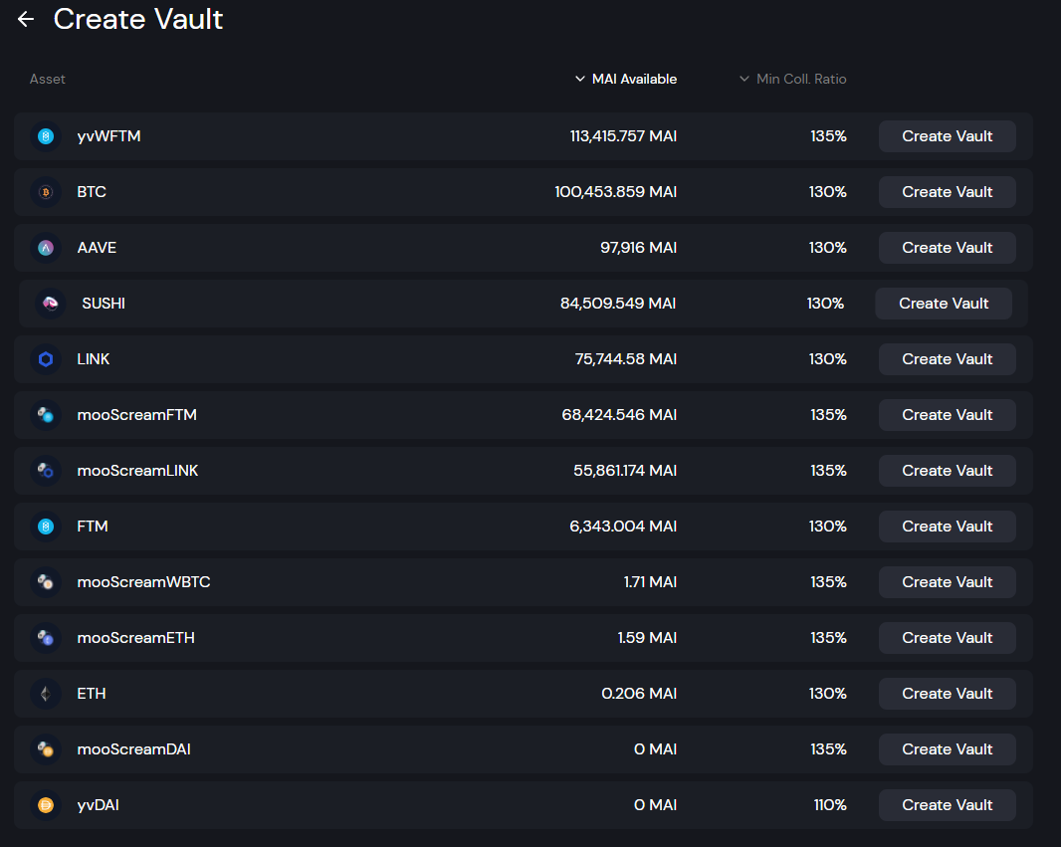
Task: Create Vault for yvWFTM
Action: (x=947, y=136)
